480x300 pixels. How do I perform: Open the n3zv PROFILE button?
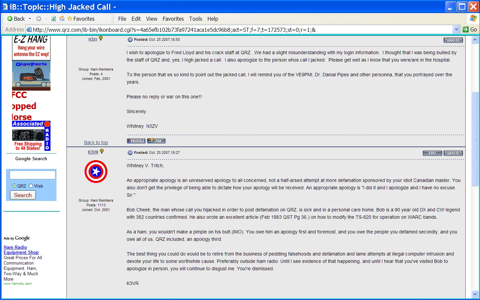(136, 141)
